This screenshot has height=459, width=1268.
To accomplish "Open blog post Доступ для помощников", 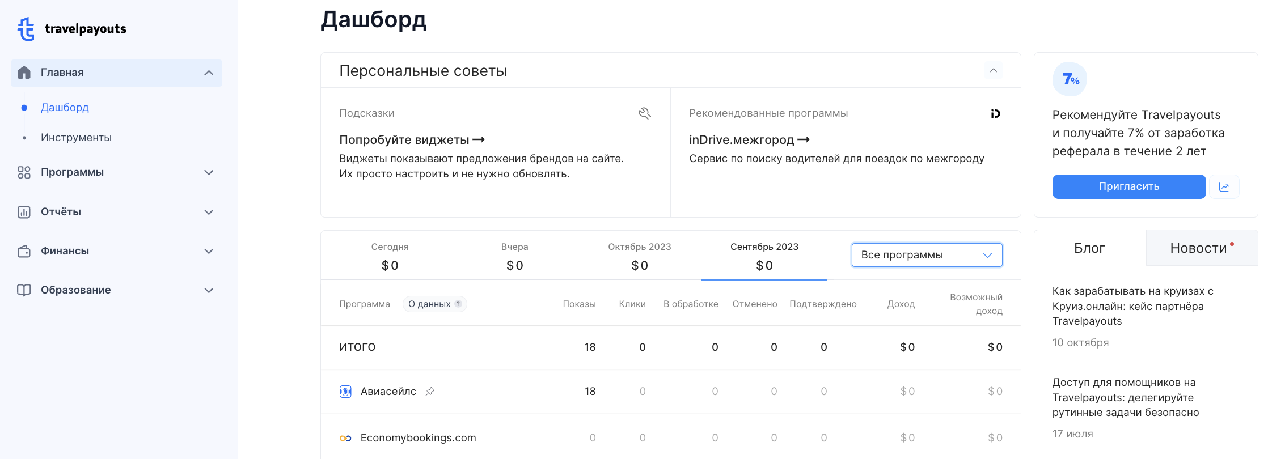I will [1126, 397].
